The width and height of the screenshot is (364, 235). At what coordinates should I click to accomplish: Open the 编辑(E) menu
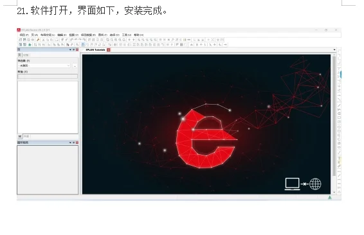(62, 35)
